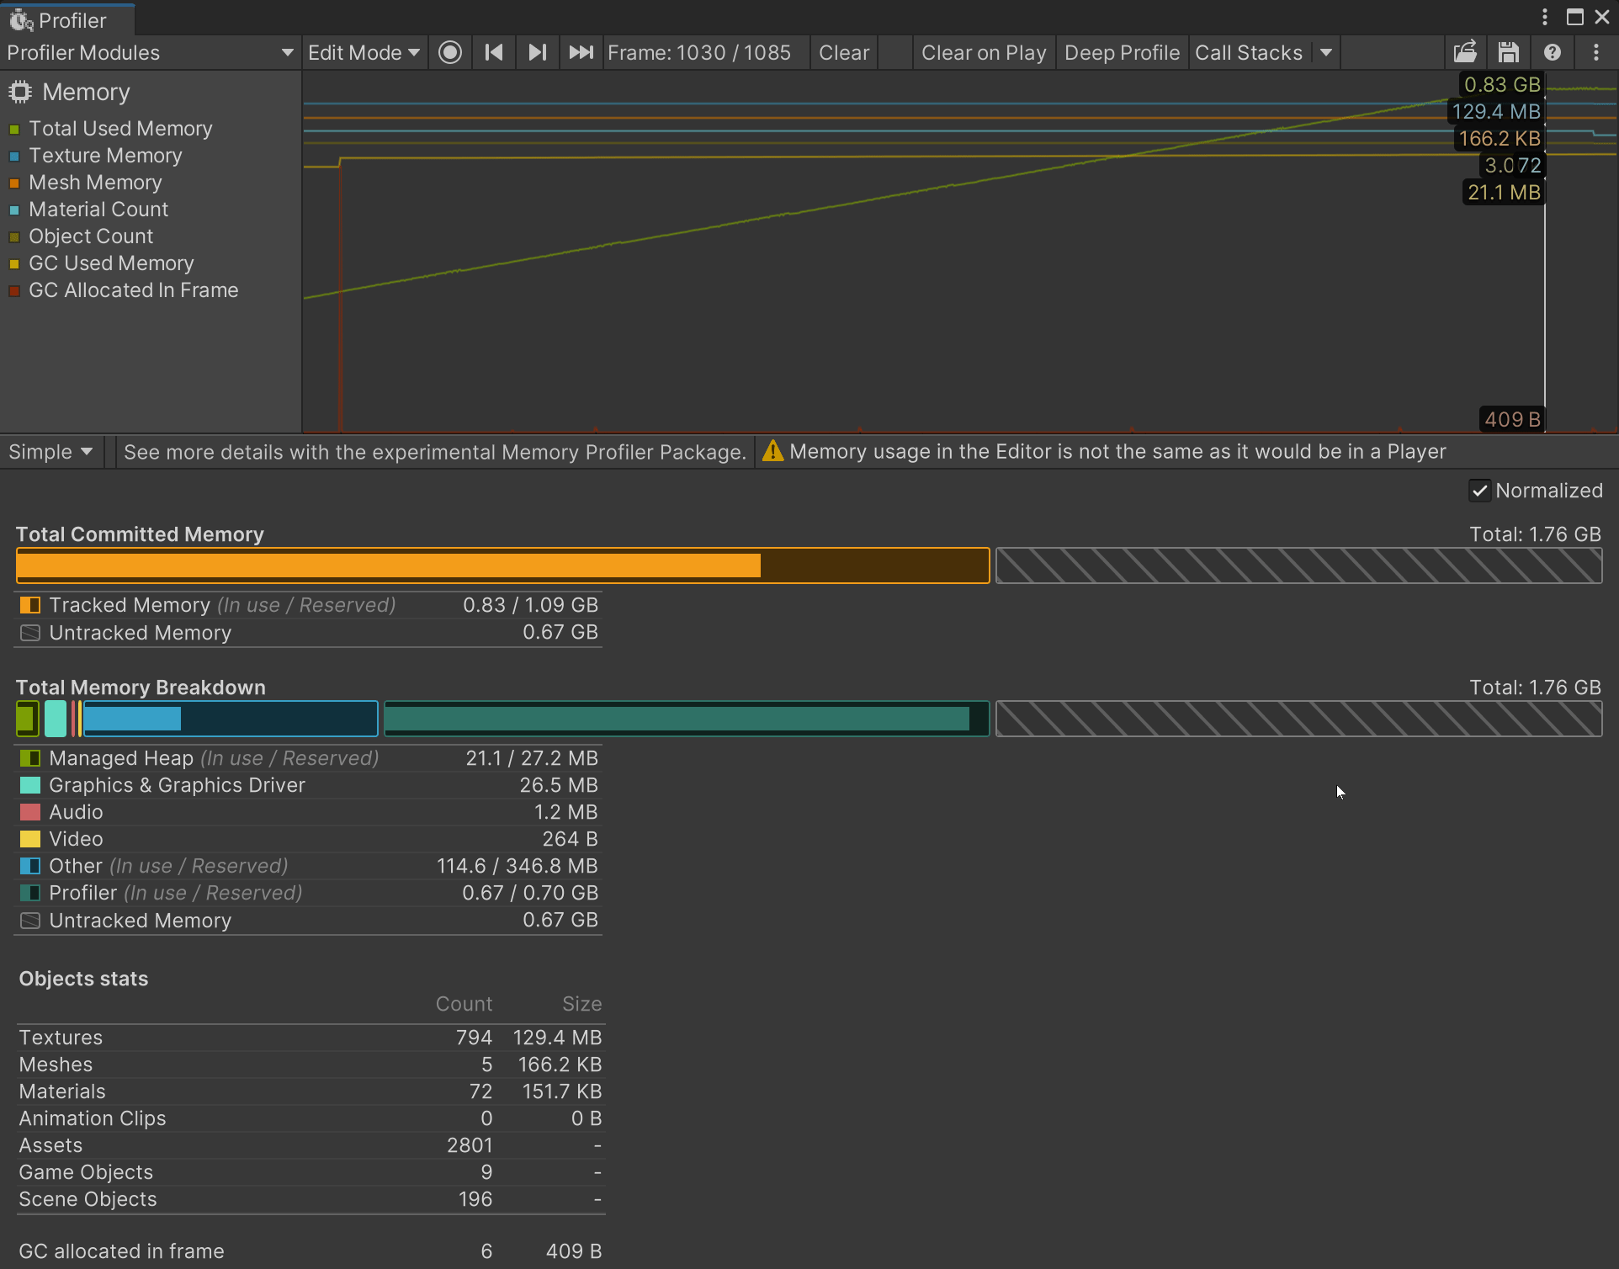Open the Edit Mode target dropdown

tap(364, 53)
